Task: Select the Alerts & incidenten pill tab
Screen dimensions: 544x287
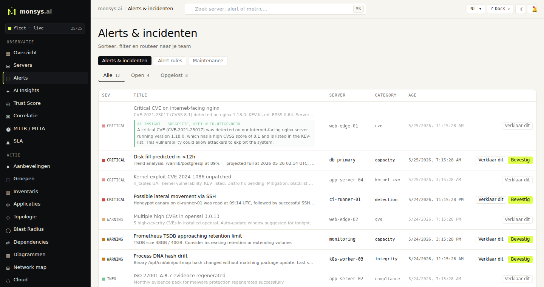Action: 125,61
